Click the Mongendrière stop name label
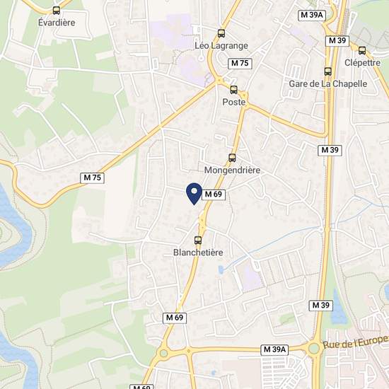 [x=232, y=170]
